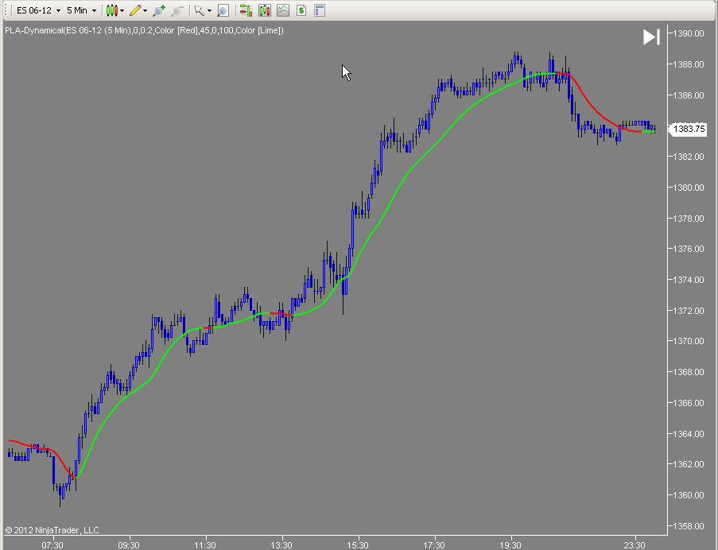The image size is (718, 550).
Task: Open Data Series via the dual-candles icon
Action: pyautogui.click(x=264, y=10)
